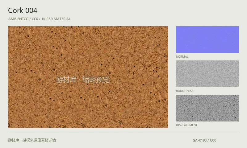The width and height of the screenshot is (247, 148).
Task: Click the 'ROUGHNESS' label text
Action: tap(185, 91)
